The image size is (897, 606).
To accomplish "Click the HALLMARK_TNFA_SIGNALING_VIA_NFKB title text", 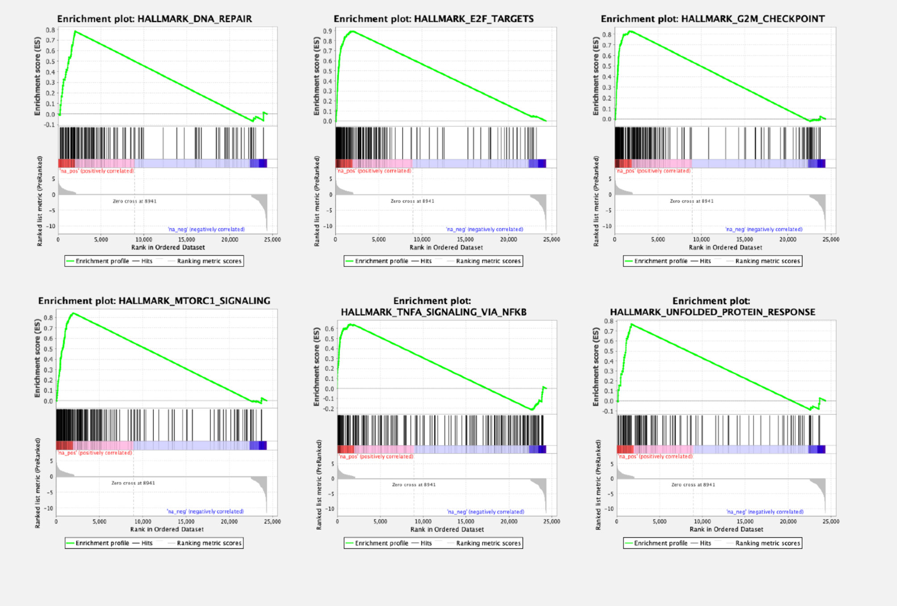I will point(433,312).
